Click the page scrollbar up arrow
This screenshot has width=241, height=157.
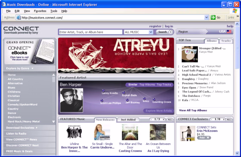237,24
